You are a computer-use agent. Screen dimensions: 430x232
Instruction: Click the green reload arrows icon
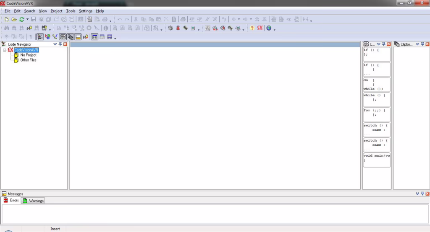click(22, 19)
